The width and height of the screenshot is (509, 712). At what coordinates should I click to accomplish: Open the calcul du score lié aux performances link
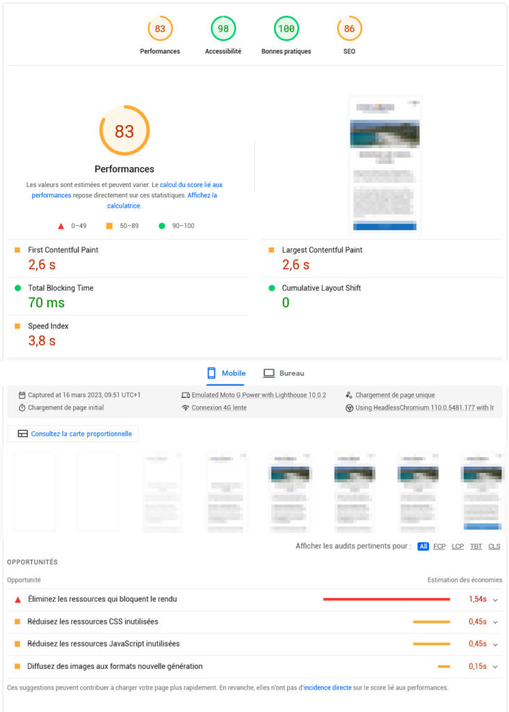tap(191, 185)
